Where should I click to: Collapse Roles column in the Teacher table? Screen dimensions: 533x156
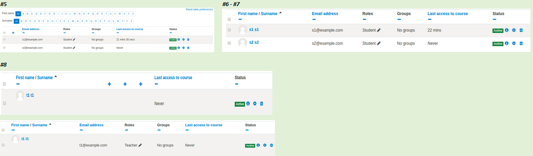[x=127, y=130]
